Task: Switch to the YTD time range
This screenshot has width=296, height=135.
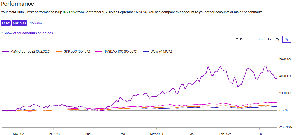Action: (239, 39)
